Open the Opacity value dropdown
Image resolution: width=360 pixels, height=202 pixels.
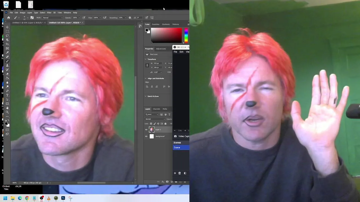coord(79,18)
